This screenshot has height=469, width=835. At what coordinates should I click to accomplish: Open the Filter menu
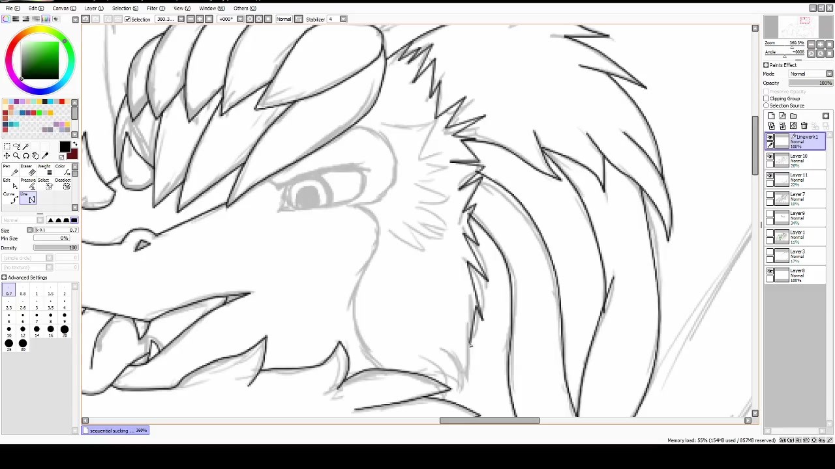(x=155, y=8)
